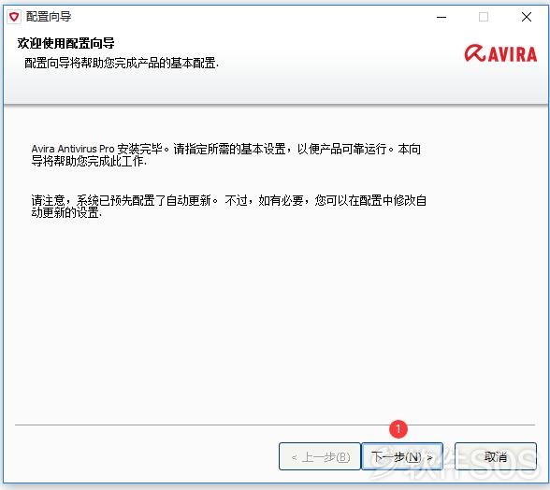Click the 欢迎使用配置向导 heading

[x=65, y=44]
